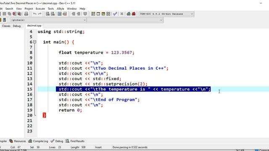Click the Go to Line icon

(65, 14)
